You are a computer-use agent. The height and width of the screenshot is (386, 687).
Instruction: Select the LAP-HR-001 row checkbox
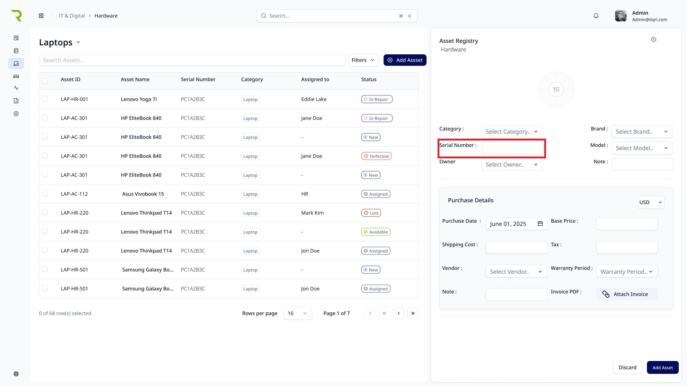45,99
